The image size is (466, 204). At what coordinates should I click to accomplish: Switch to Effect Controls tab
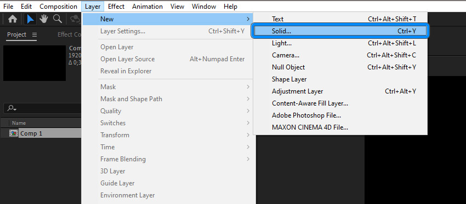pyautogui.click(x=70, y=34)
